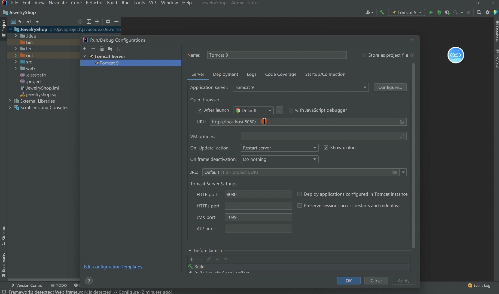The height and width of the screenshot is (294, 499).
Task: Click the browser ellipsis button
Action: pyautogui.click(x=279, y=110)
